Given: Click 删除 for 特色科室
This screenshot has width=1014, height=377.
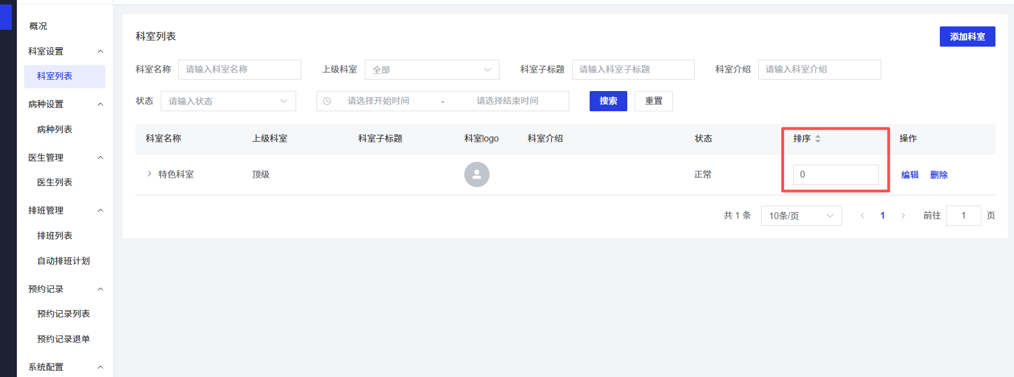Looking at the screenshot, I should tap(939, 175).
